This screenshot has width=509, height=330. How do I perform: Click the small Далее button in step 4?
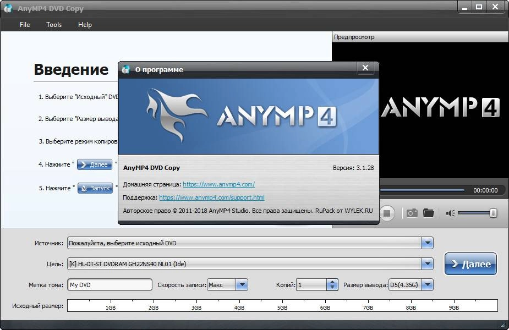click(95, 164)
